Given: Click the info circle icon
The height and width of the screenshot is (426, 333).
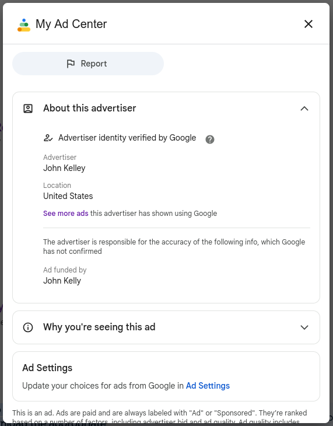Looking at the screenshot, I should 28,327.
